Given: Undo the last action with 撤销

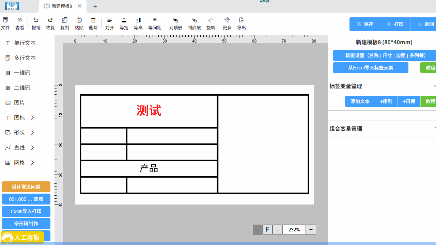Looking at the screenshot, I should coord(36,23).
